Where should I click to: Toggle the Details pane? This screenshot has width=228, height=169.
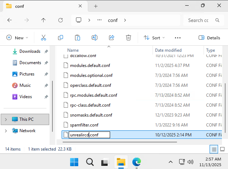click(x=209, y=38)
